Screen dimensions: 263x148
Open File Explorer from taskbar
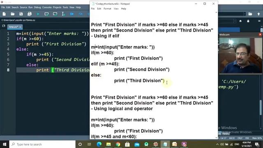tap(108, 144)
